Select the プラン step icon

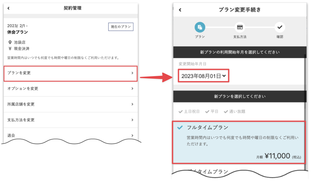(200, 27)
